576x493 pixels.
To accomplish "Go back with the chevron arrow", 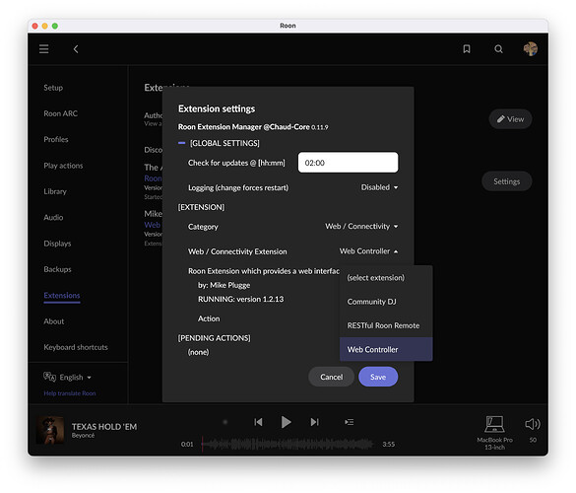I will coord(76,49).
